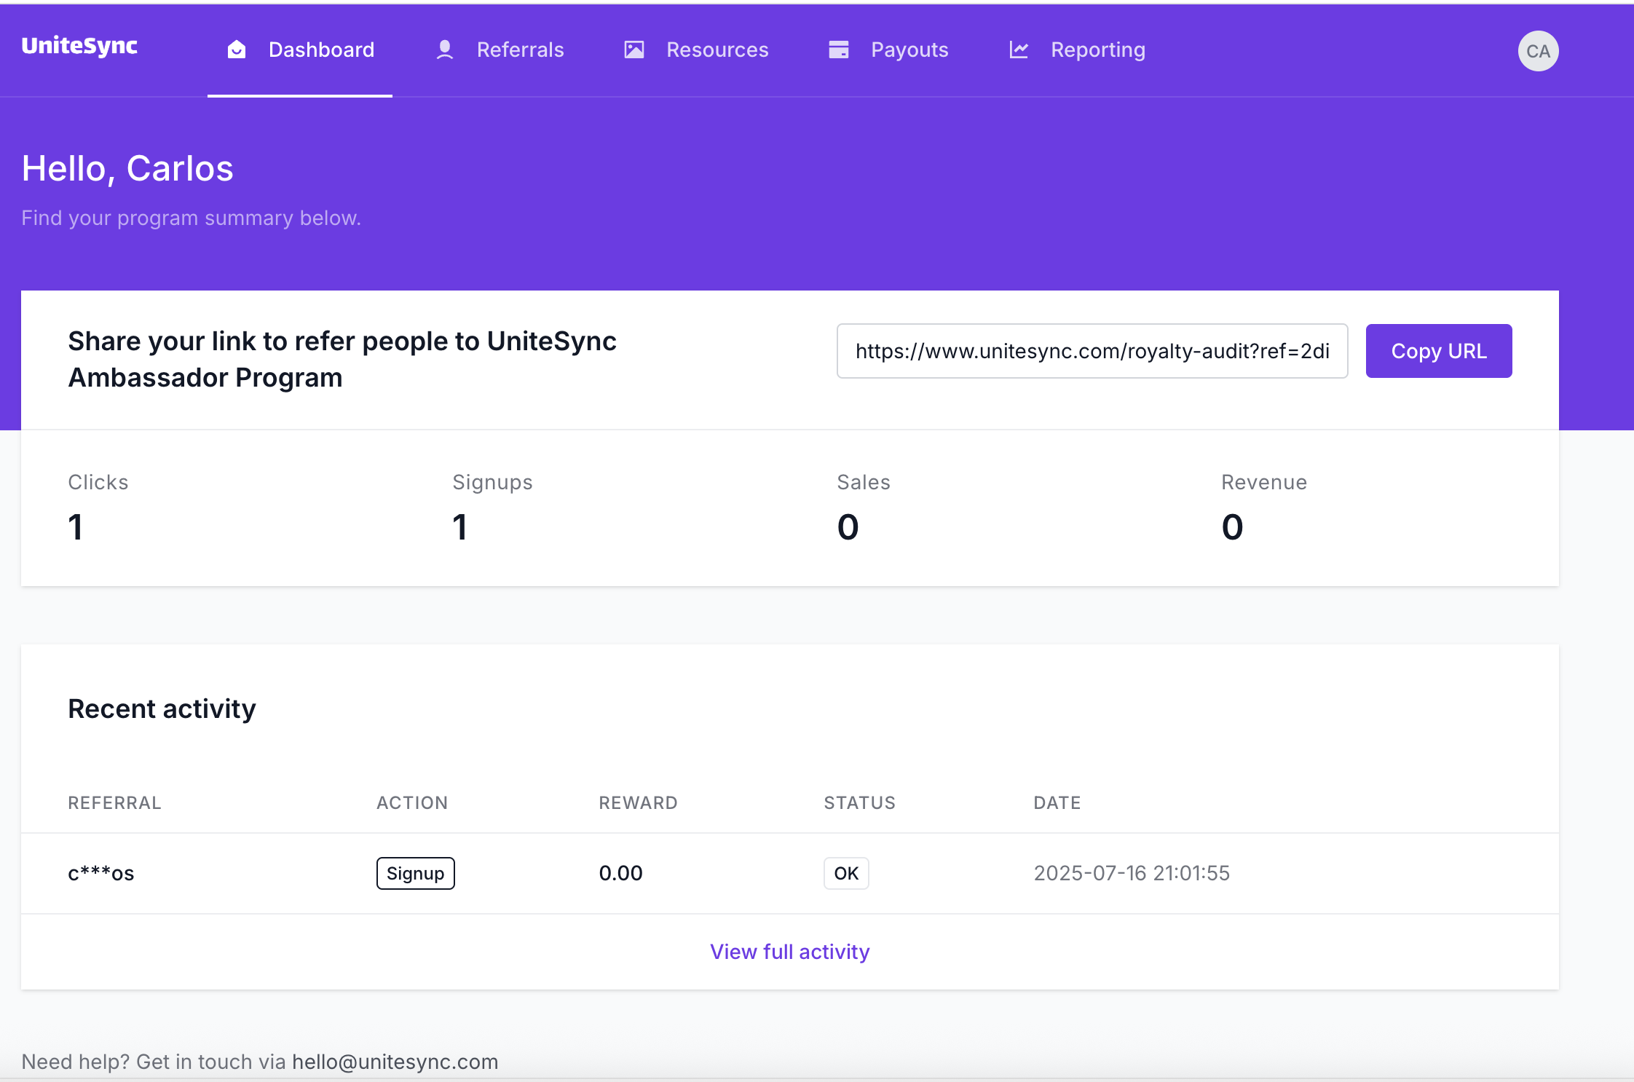
Task: Select the referral URL text field
Action: pyautogui.click(x=1092, y=351)
